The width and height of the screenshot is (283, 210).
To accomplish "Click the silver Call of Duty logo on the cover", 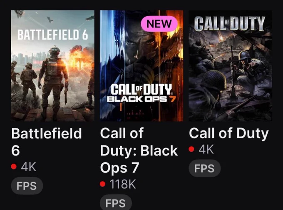I will pyautogui.click(x=230, y=23).
